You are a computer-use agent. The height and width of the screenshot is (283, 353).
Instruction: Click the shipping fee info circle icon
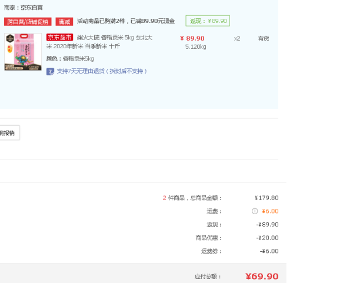(x=255, y=211)
